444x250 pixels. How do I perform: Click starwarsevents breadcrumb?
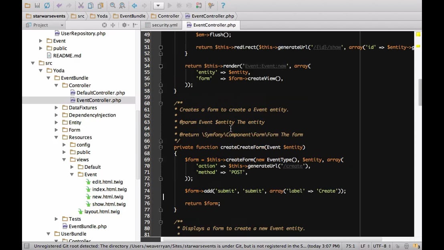[46, 16]
